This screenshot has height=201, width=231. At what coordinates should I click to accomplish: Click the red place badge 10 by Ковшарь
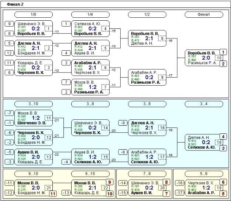110,194
